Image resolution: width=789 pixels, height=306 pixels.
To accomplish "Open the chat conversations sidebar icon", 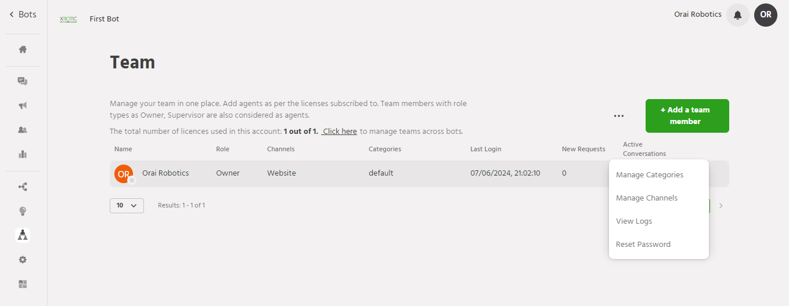I will tap(23, 81).
